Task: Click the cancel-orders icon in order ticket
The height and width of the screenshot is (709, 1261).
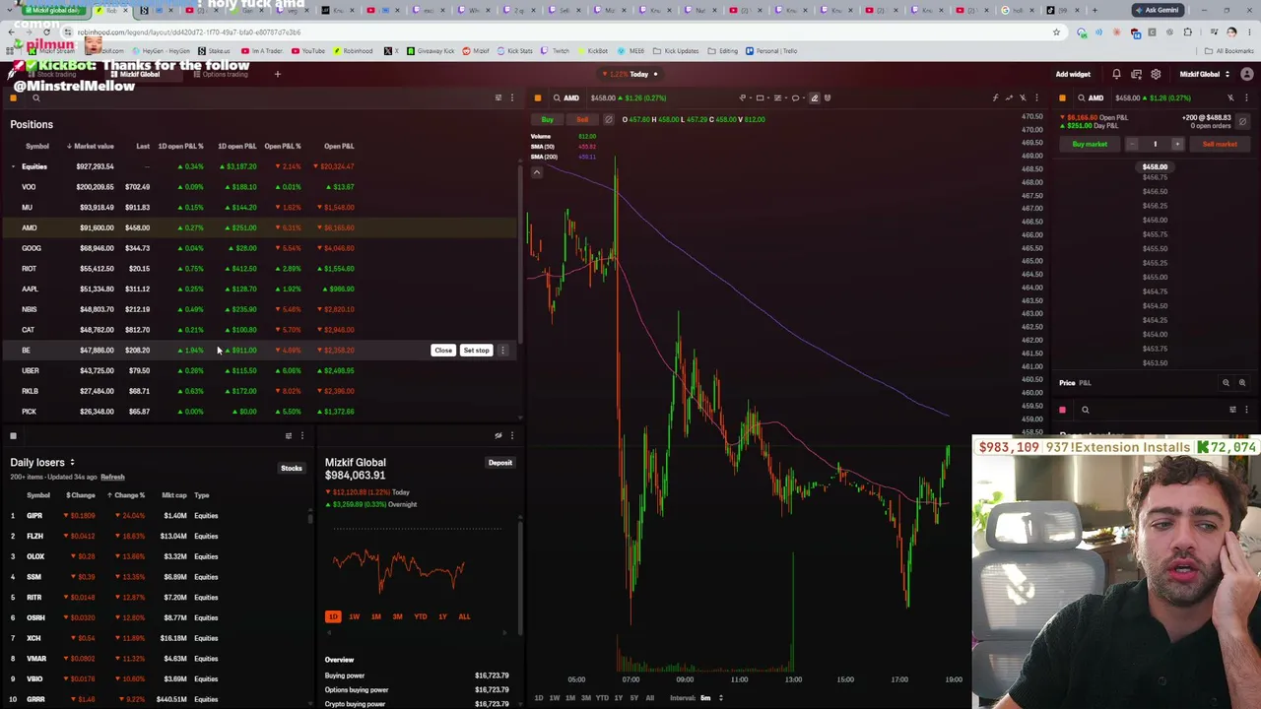Action: pos(1242,121)
